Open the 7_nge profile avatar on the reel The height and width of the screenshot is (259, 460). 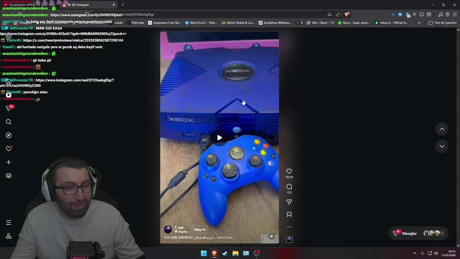click(x=168, y=230)
